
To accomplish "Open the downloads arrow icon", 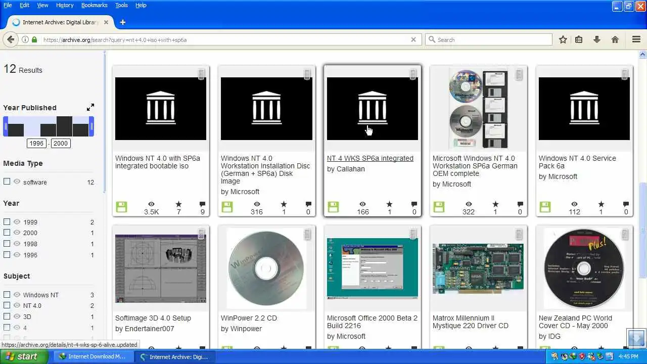I will [597, 39].
